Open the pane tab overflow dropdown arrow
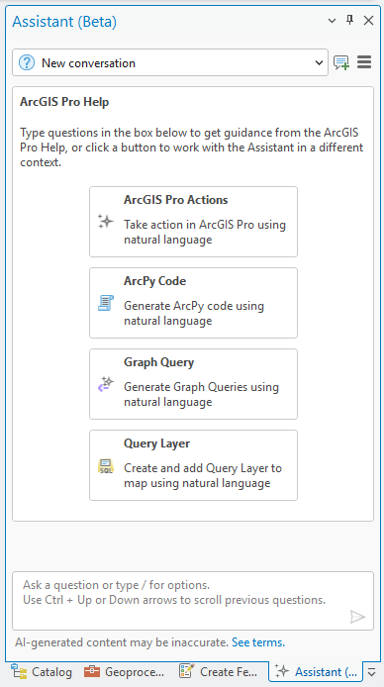 click(372, 672)
